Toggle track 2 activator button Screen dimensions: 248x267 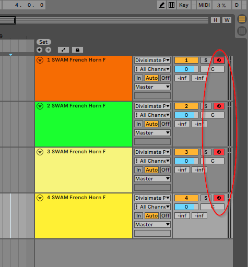point(186,106)
